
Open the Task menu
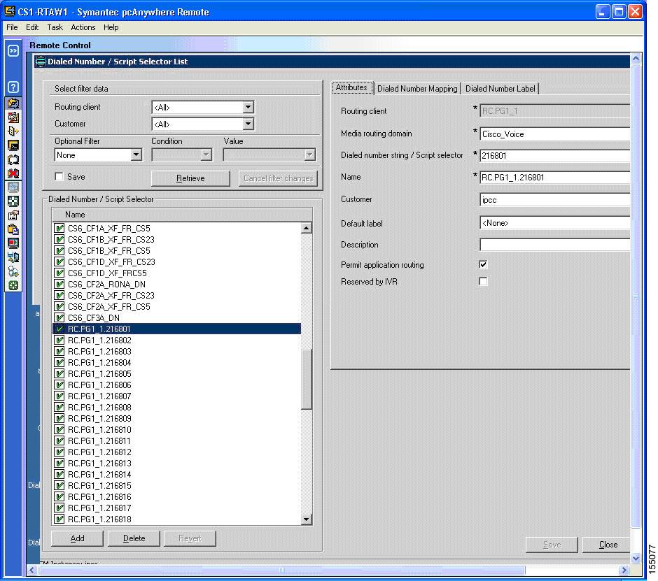click(55, 27)
